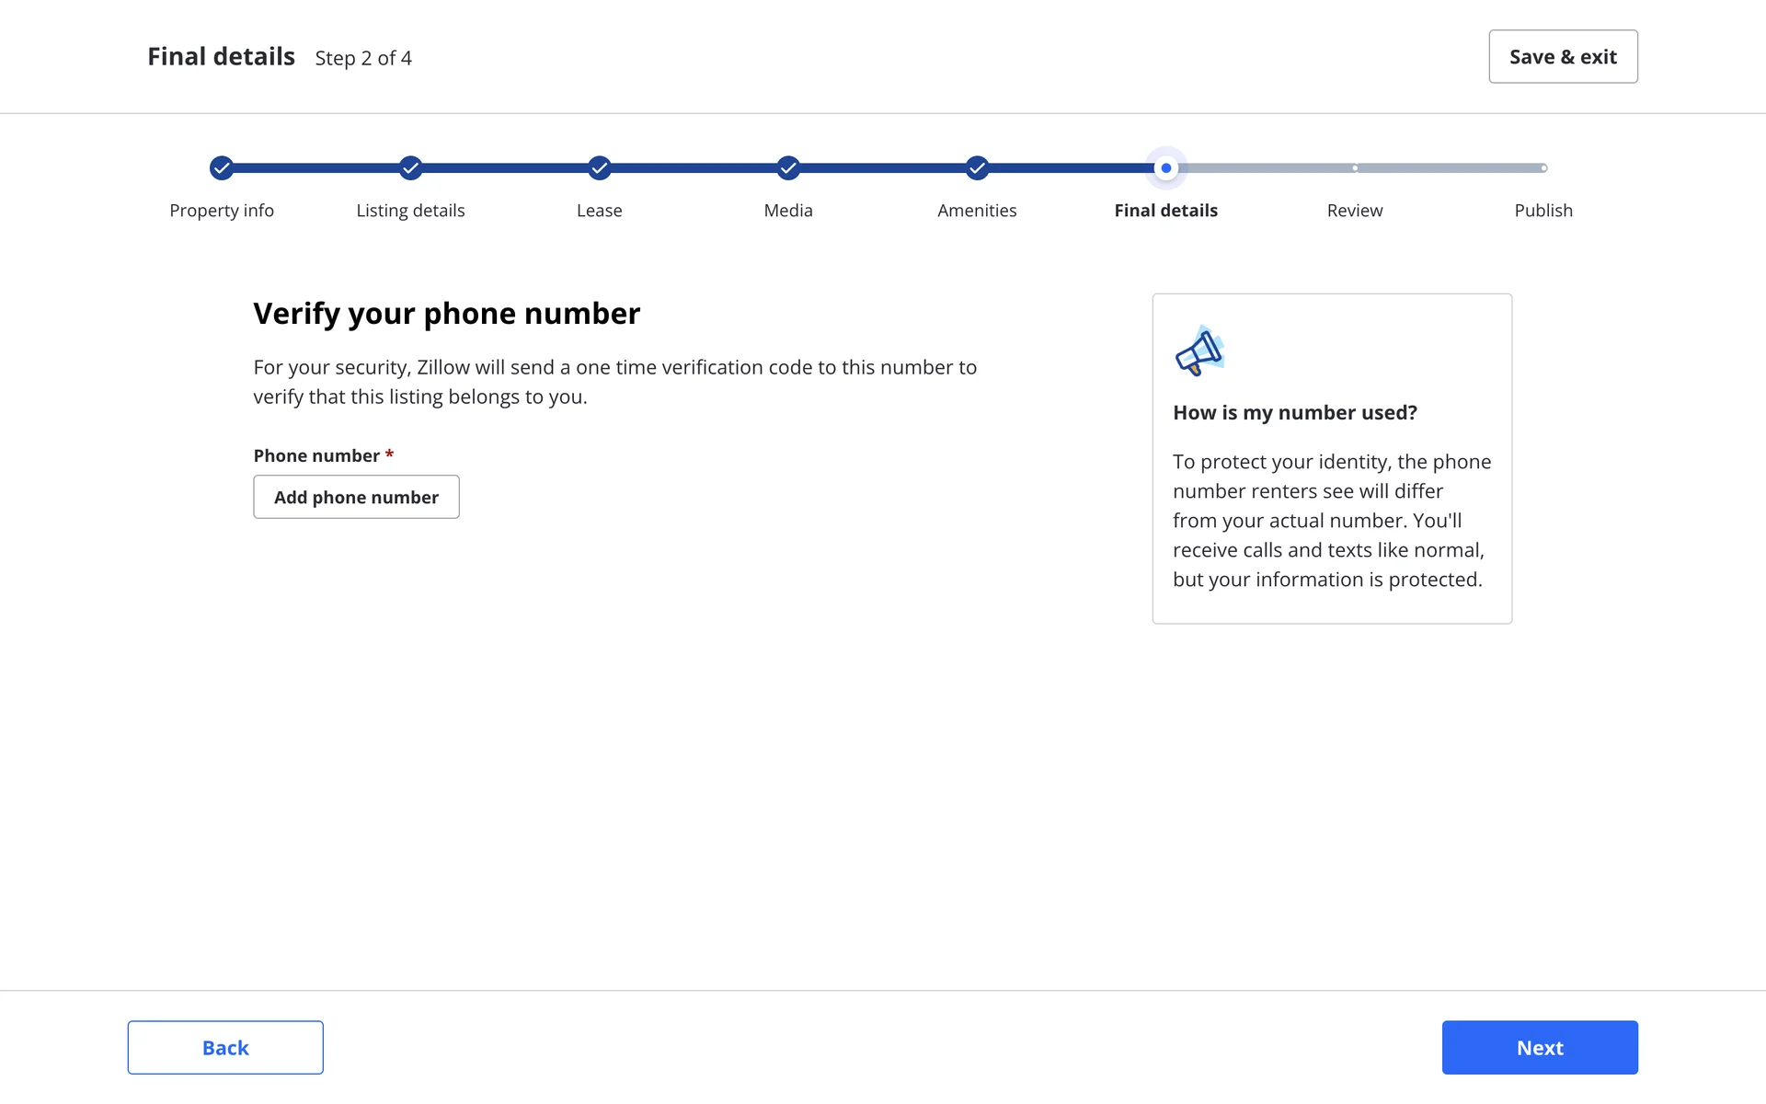This screenshot has height=1104, width=1766.
Task: Click the Property info checkmark step icon
Action: click(222, 167)
